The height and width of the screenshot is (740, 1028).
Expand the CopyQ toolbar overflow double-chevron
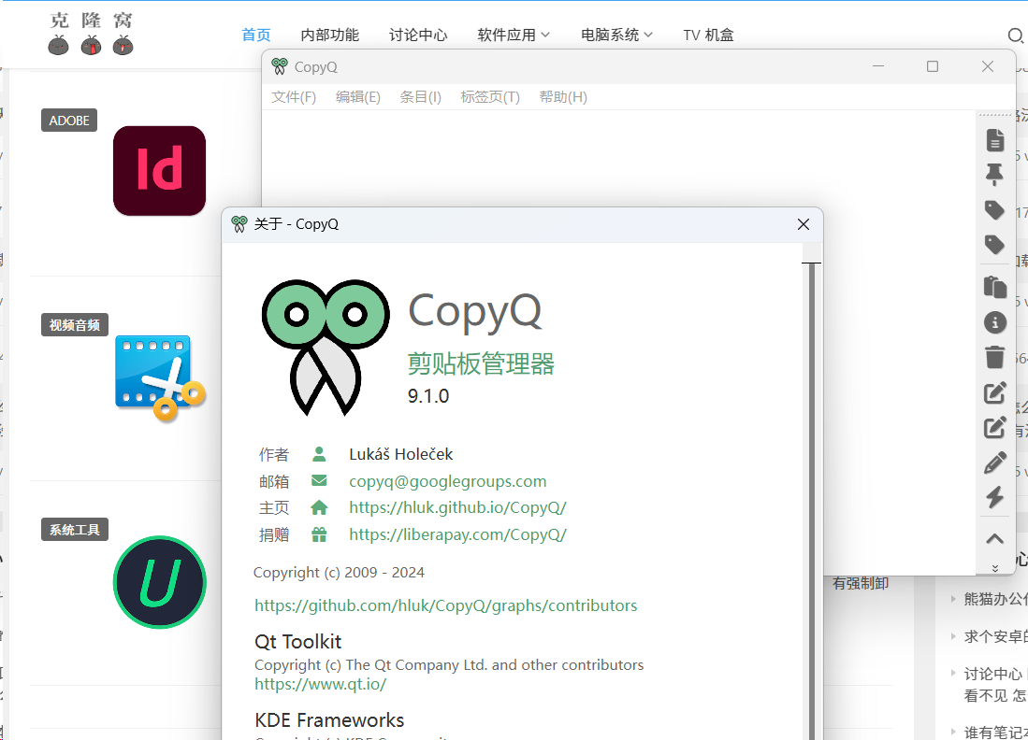(994, 568)
